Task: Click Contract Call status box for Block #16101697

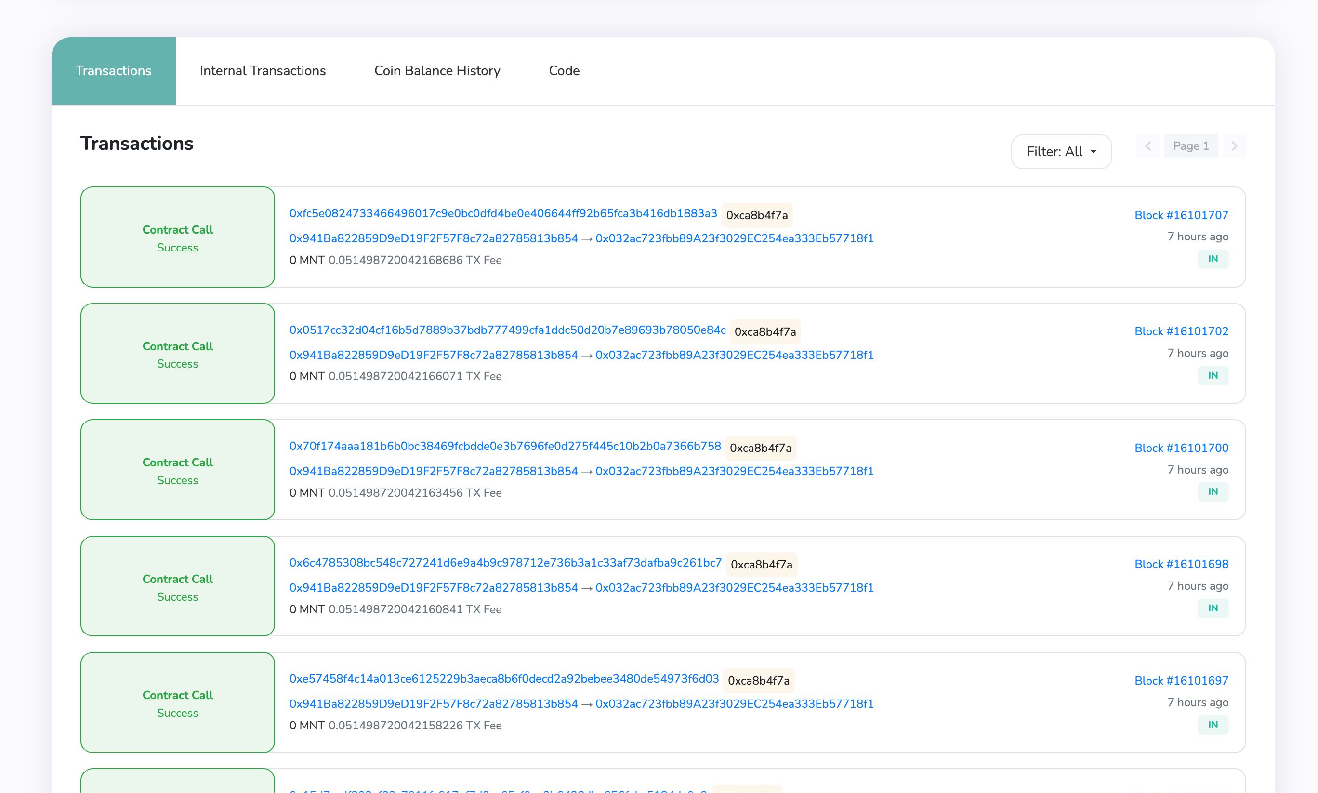Action: click(177, 703)
